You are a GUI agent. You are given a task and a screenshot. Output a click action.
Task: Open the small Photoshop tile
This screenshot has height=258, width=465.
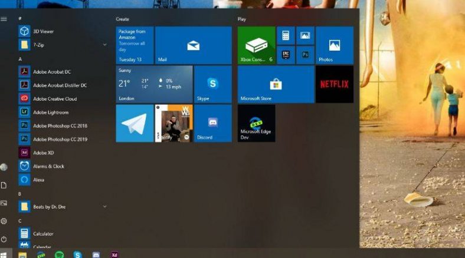305,55
